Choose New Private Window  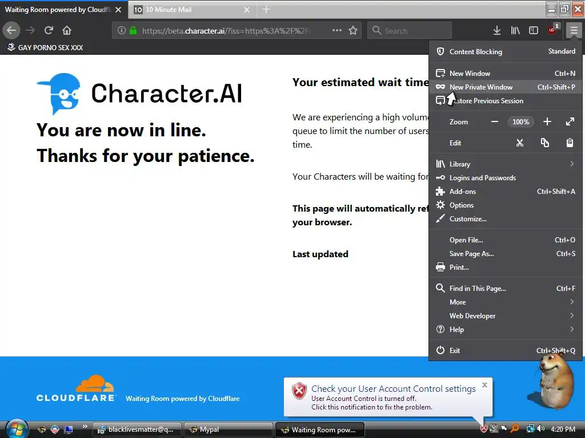[506, 87]
